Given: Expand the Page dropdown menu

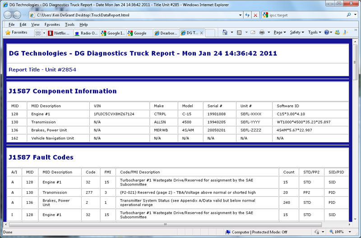Looking at the screenshot, I should coord(280,32).
